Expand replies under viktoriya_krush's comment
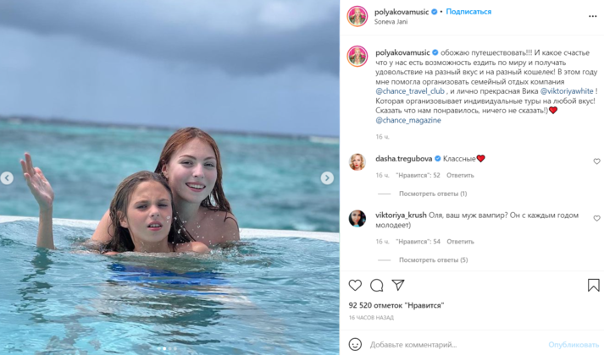 [x=433, y=259]
